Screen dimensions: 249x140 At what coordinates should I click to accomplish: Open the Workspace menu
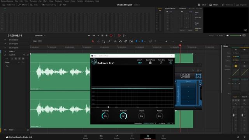point(89,1)
